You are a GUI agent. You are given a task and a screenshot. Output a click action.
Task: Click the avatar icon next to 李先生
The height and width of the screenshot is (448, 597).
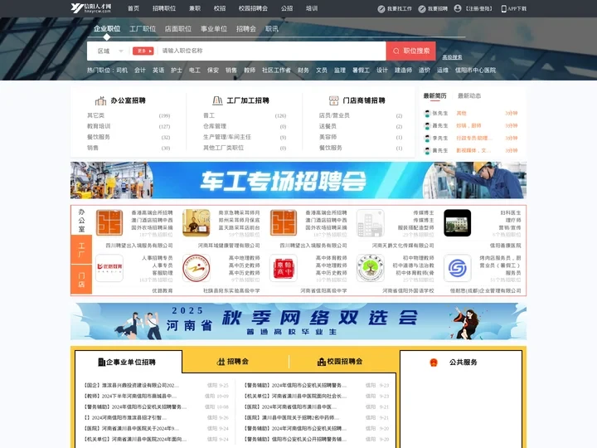click(427, 138)
